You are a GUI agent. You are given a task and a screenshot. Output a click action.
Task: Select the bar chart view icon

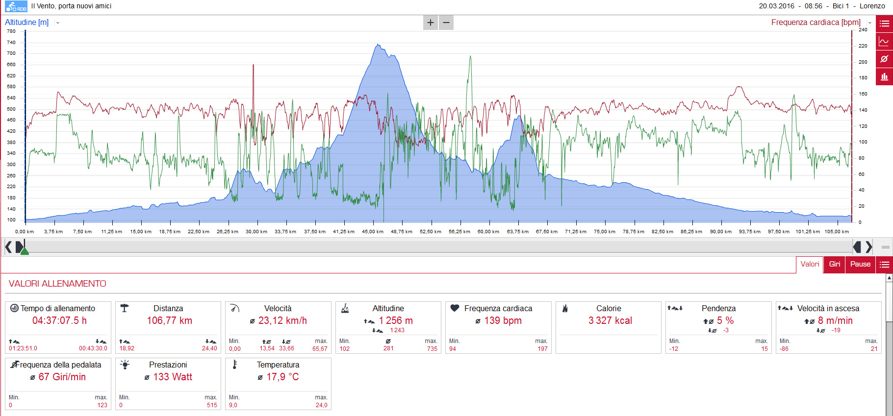885,76
